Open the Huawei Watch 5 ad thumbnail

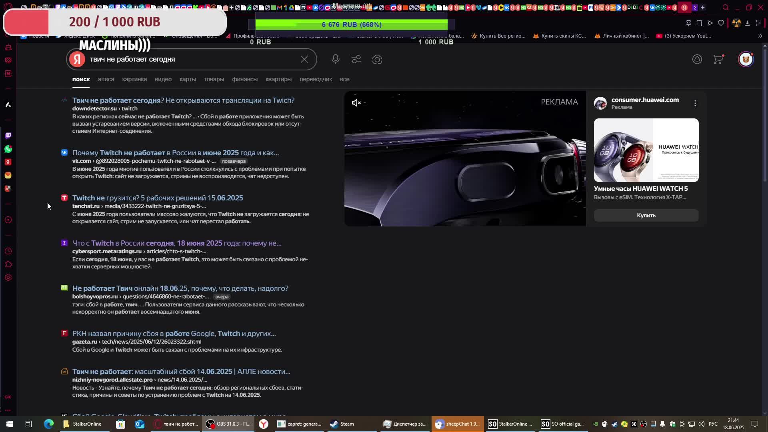(x=646, y=150)
